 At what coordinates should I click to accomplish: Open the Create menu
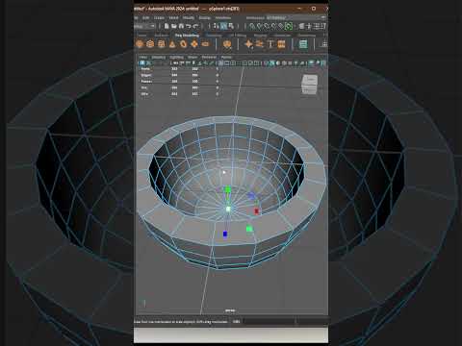click(159, 17)
